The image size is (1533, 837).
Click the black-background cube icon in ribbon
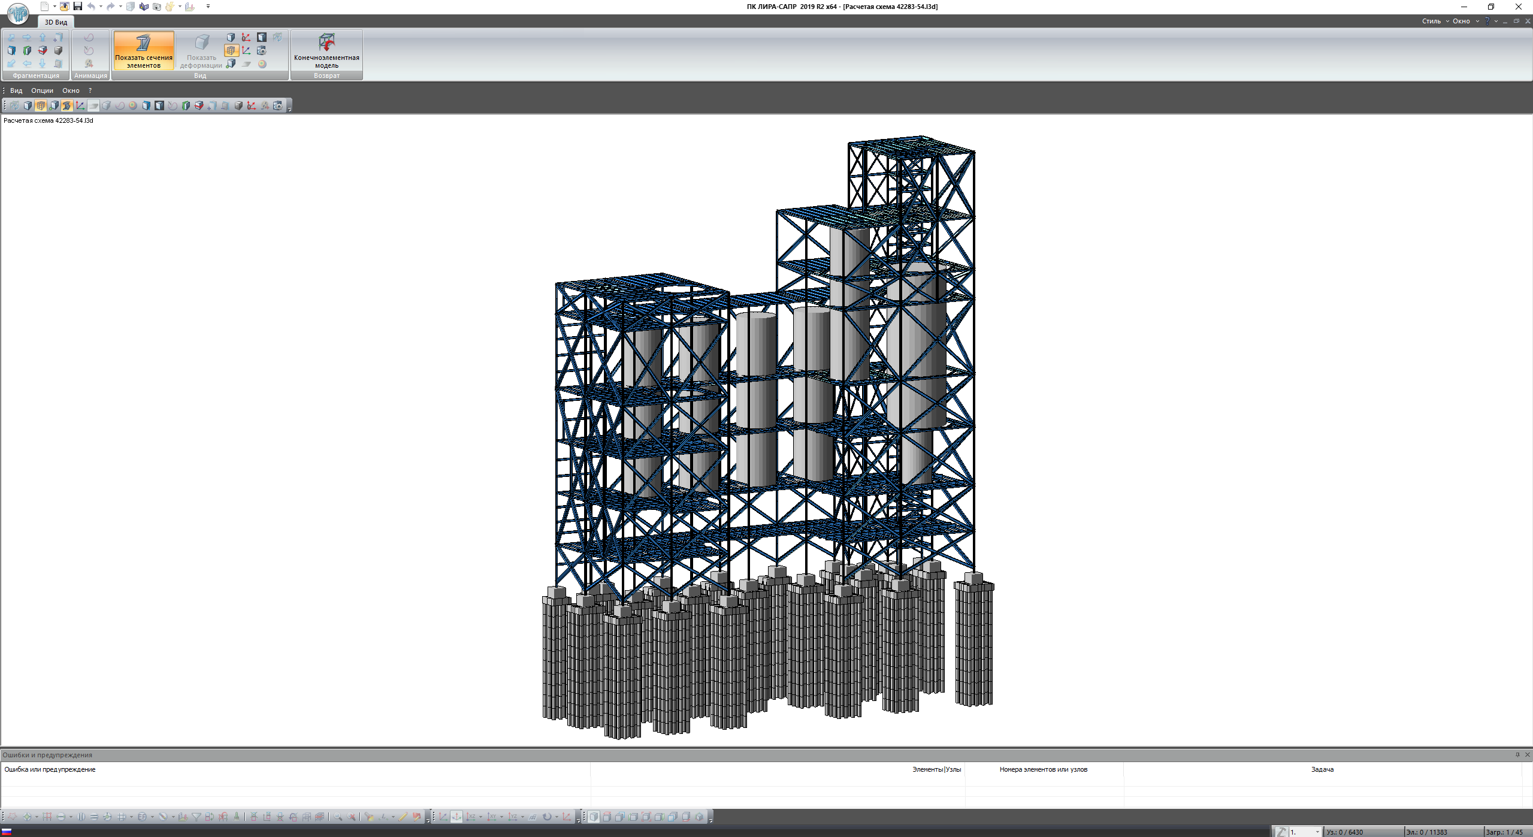262,38
